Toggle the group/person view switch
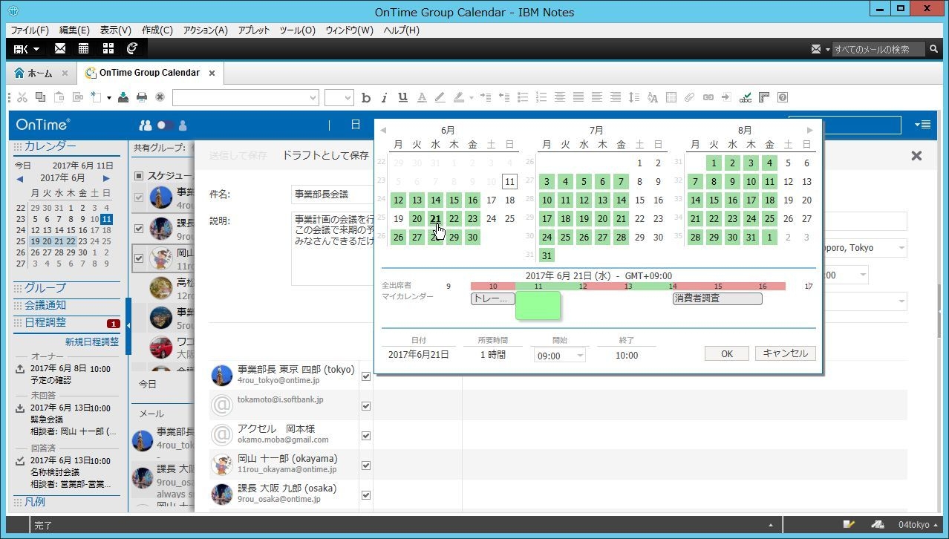The width and height of the screenshot is (949, 539). tap(164, 125)
